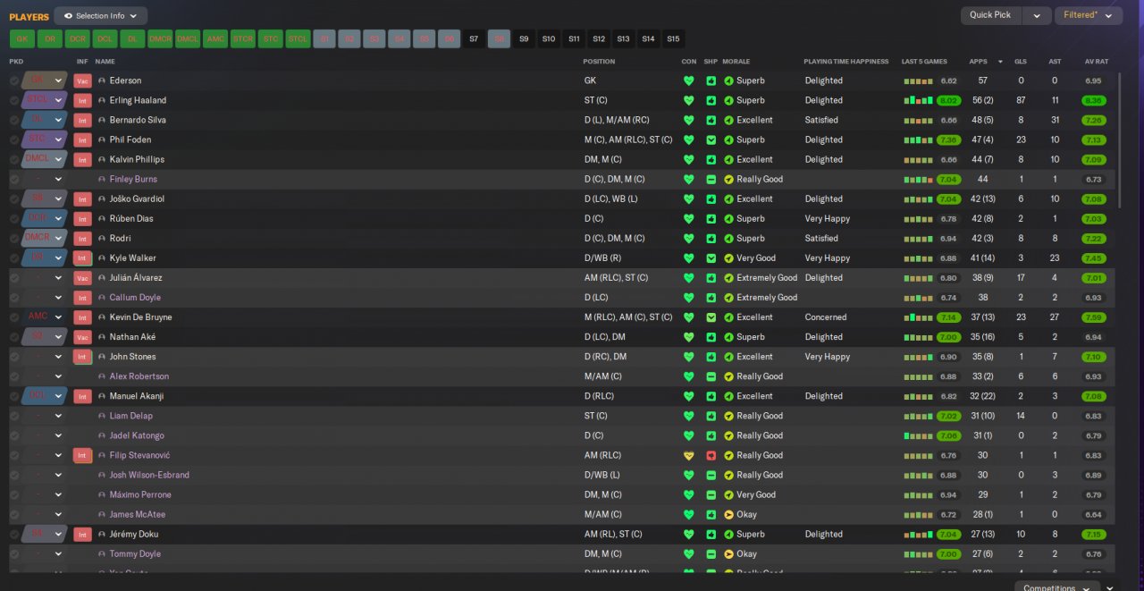
Task: Toggle selection tick for Ederson
Action: [14, 80]
